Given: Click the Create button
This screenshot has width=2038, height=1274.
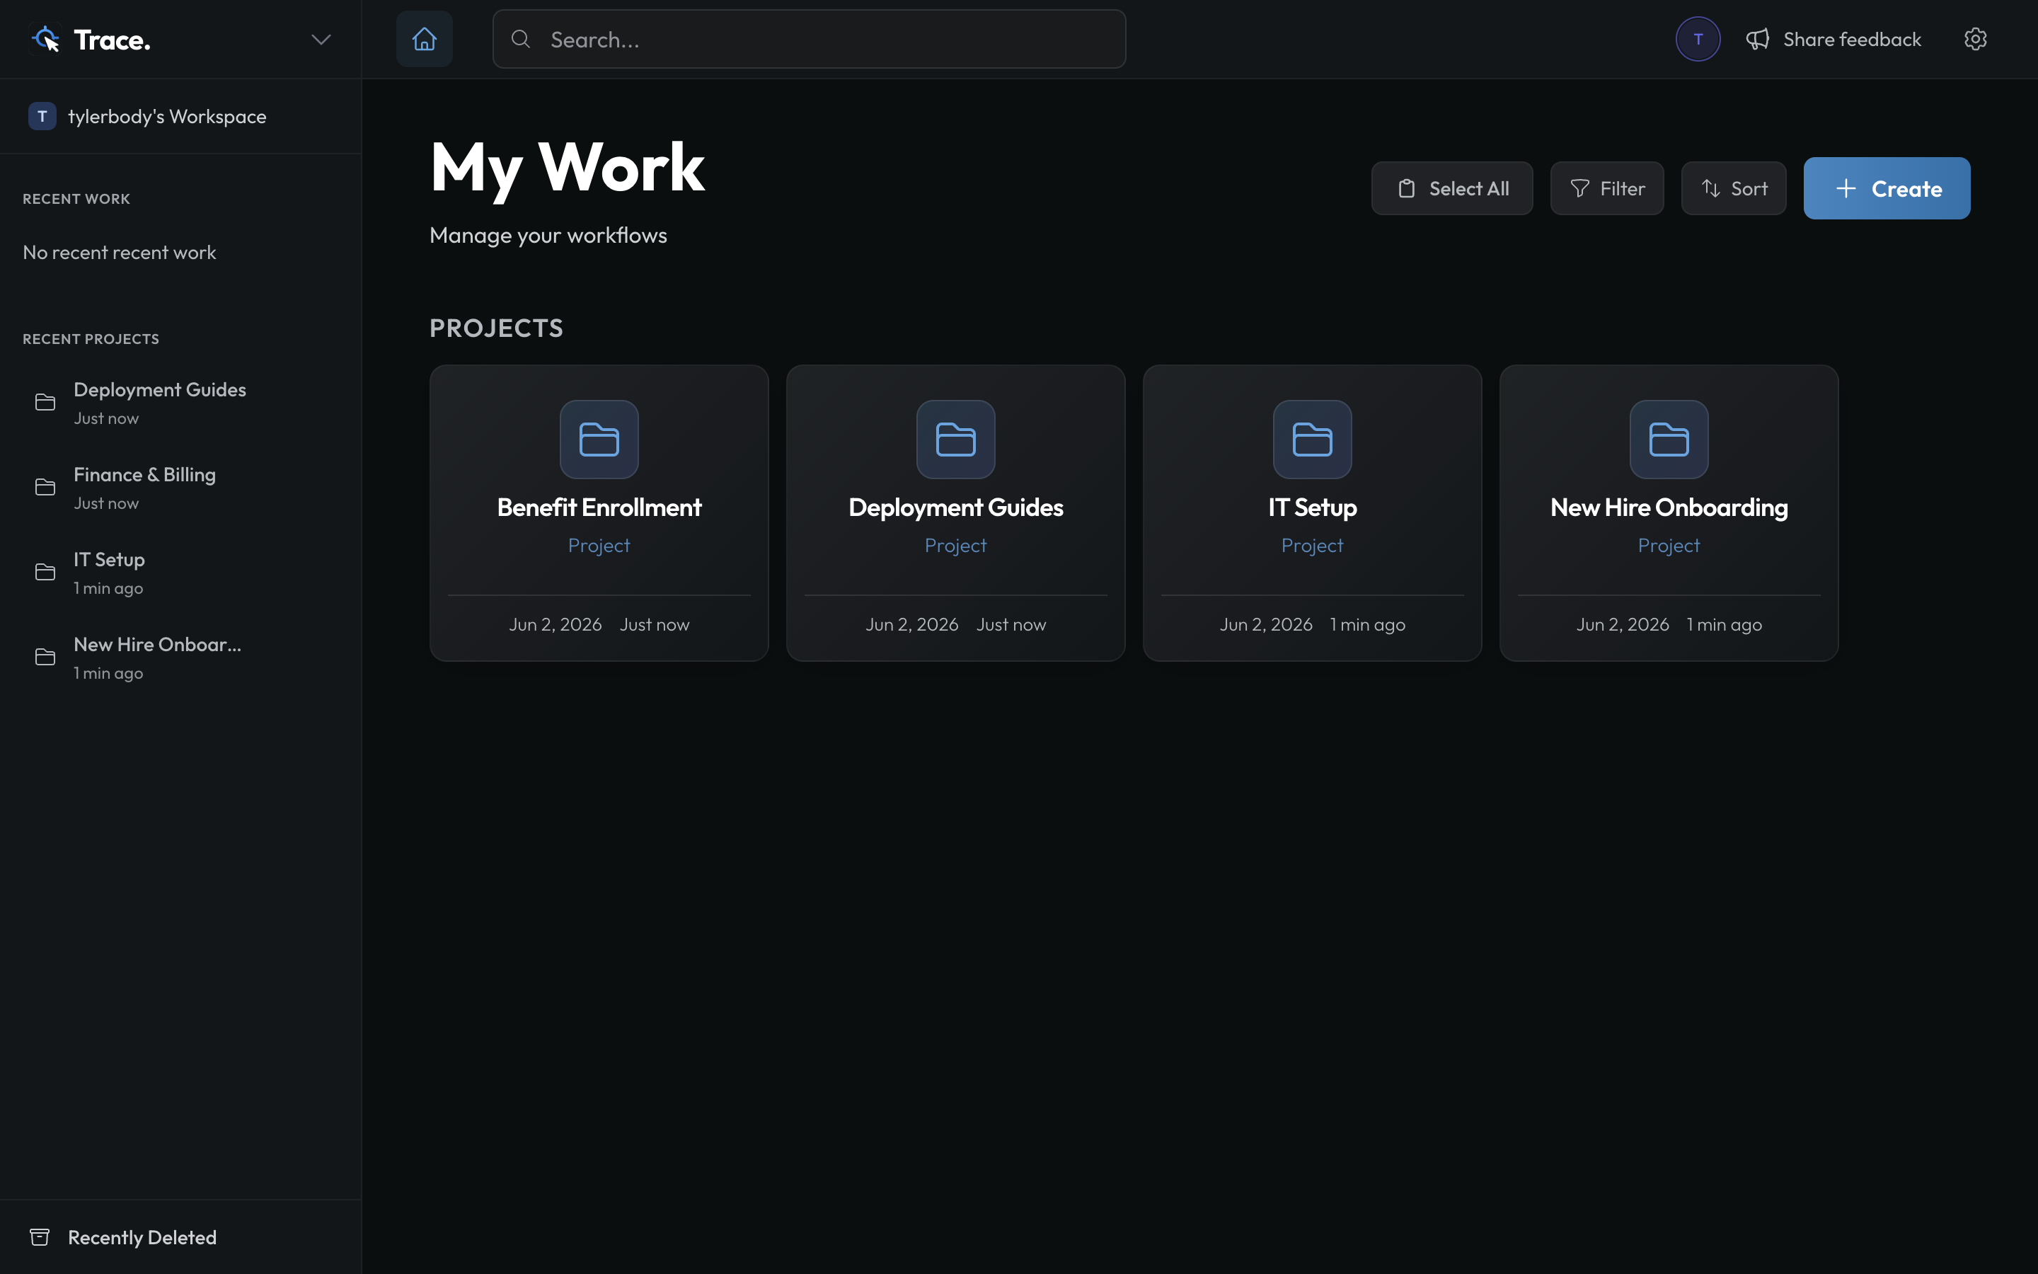Looking at the screenshot, I should pyautogui.click(x=1887, y=188).
